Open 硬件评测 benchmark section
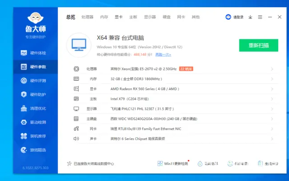289x181 pixels. (x=35, y=81)
